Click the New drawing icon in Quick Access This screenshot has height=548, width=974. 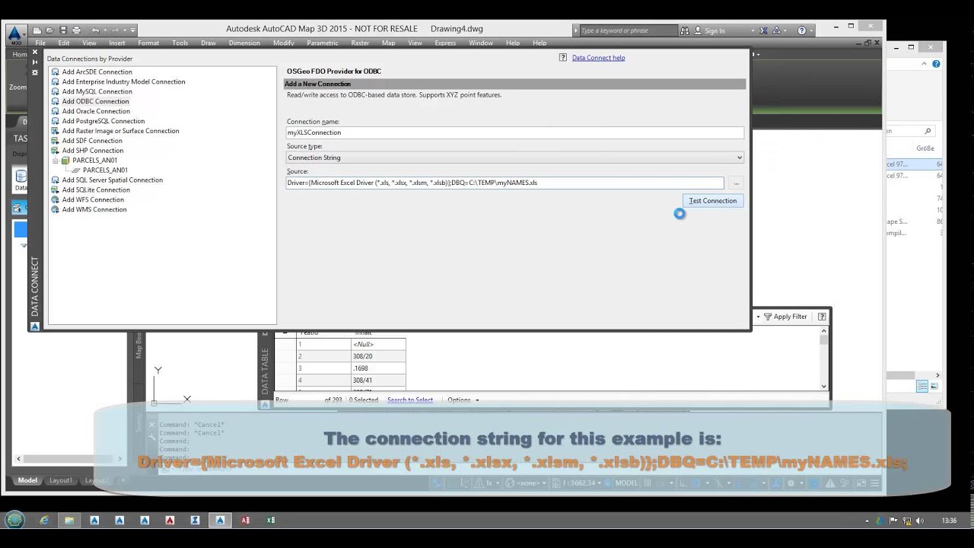[37, 30]
